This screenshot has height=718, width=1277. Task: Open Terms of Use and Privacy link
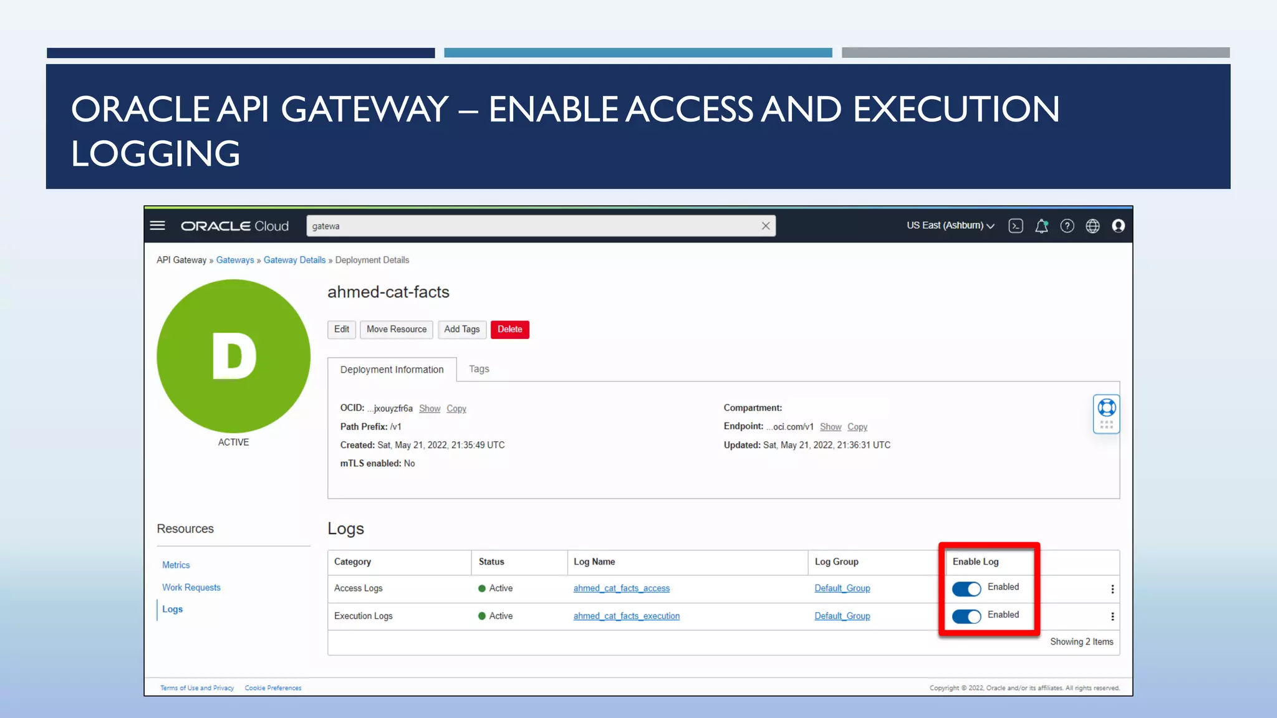(197, 688)
